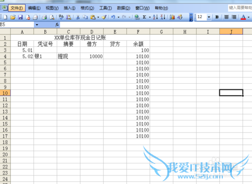Run the Spelling check icon
Image resolution: width=252 pixels, height=184 pixels.
61,17
